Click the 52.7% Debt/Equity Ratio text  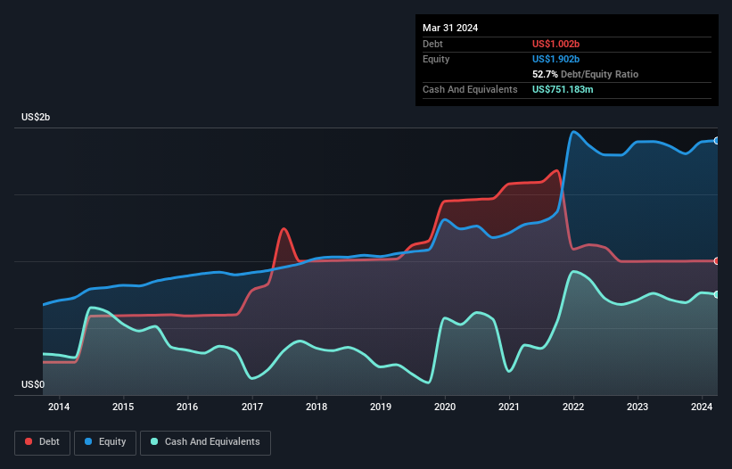585,74
